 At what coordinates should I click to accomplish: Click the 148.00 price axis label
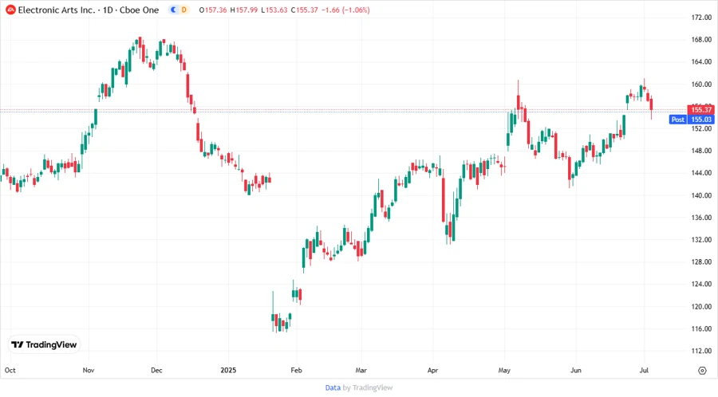[x=701, y=151]
